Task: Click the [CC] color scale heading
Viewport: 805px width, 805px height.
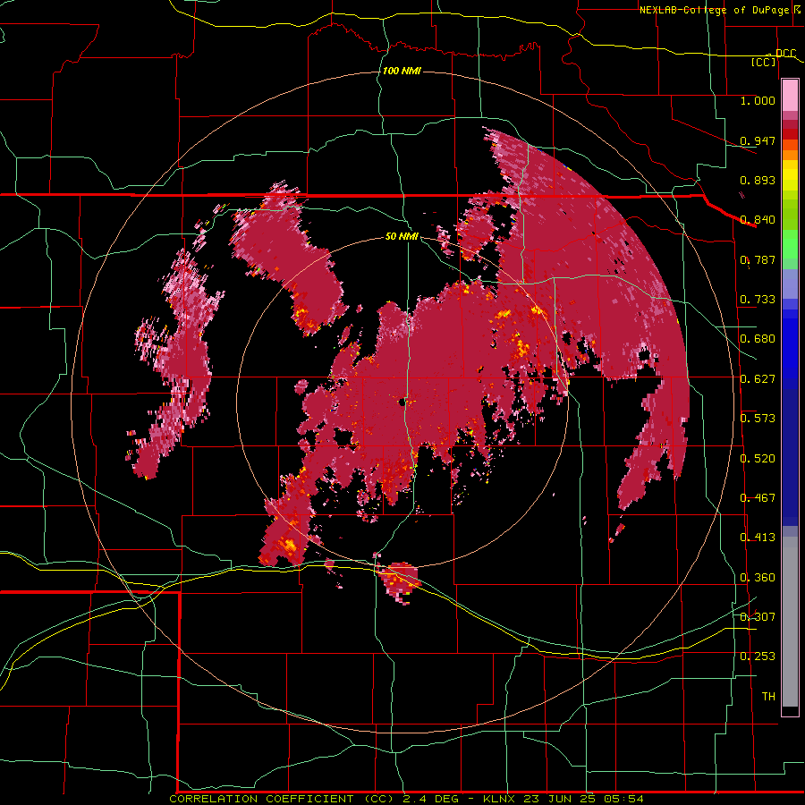Action: pos(764,62)
